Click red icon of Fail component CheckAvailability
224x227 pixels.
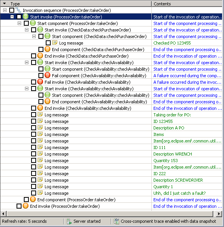(47, 75)
